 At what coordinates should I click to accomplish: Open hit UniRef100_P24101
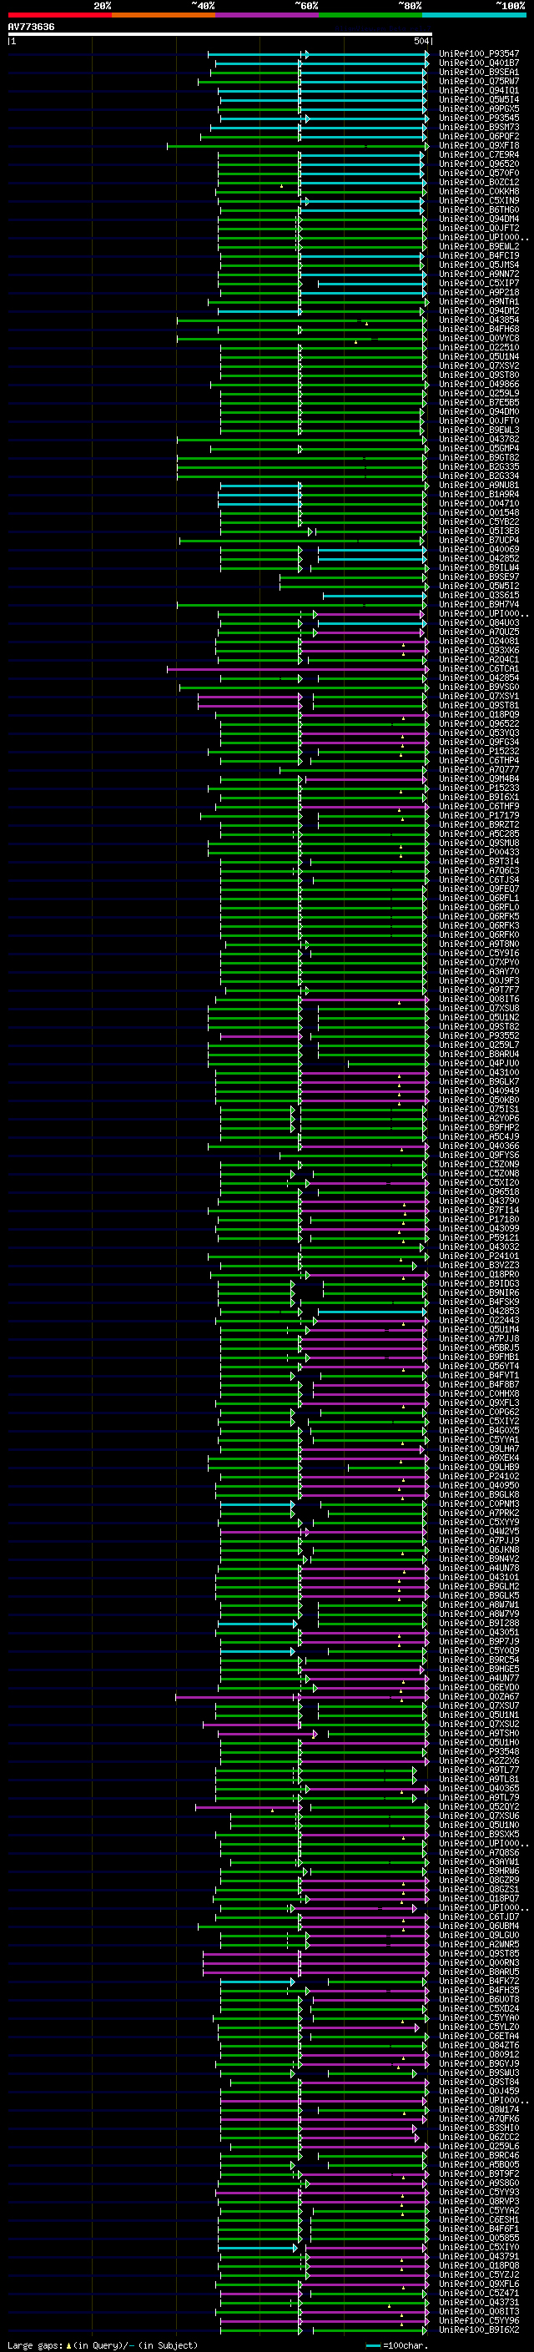pyautogui.click(x=479, y=1257)
